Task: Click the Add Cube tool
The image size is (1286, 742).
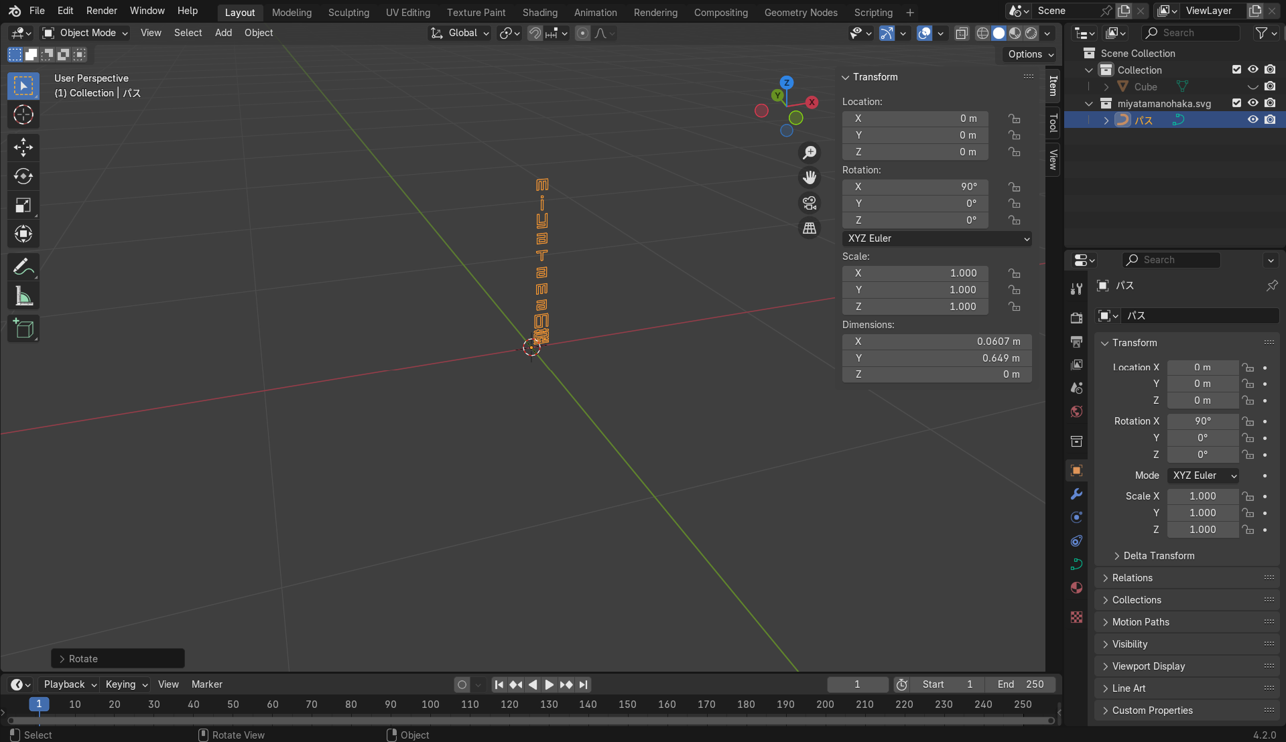Action: click(x=23, y=328)
